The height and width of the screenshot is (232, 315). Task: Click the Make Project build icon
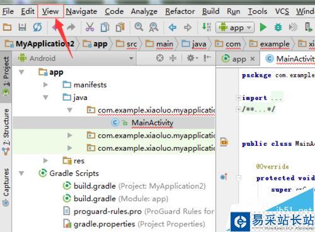click(206, 27)
